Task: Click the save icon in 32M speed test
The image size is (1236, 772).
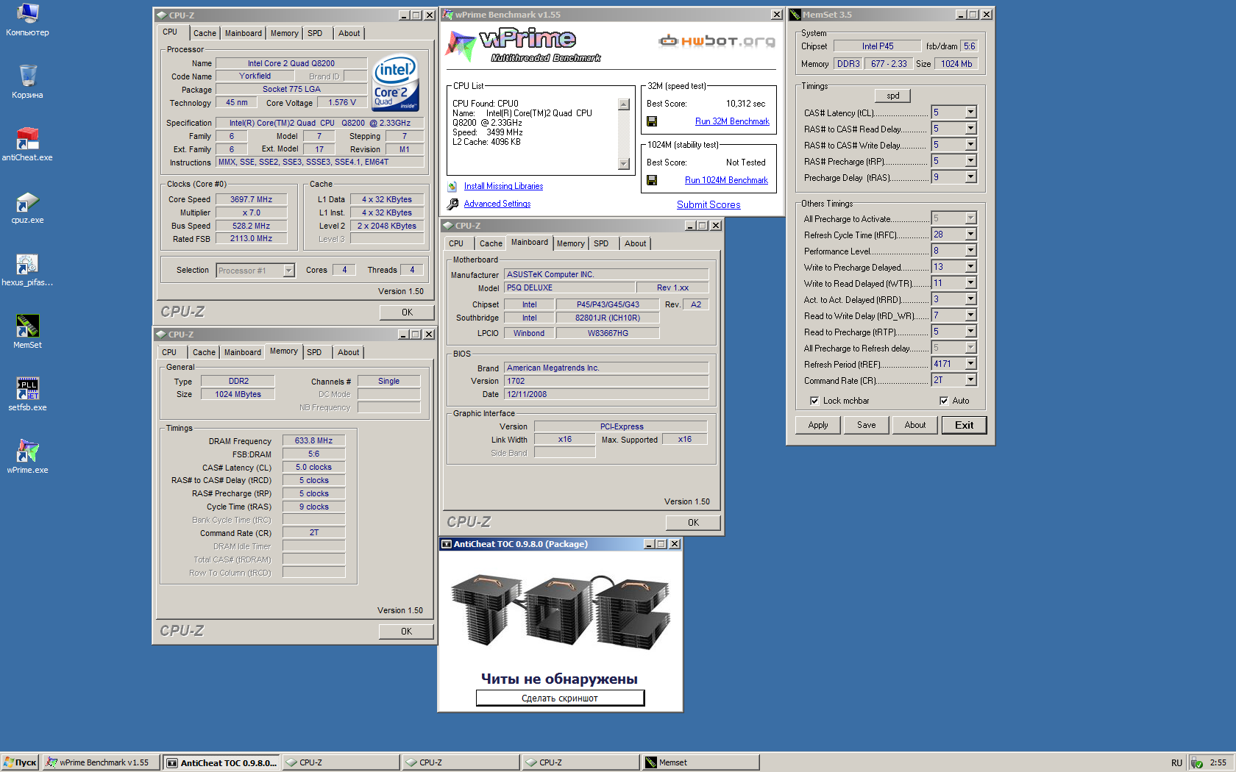Action: [x=652, y=121]
